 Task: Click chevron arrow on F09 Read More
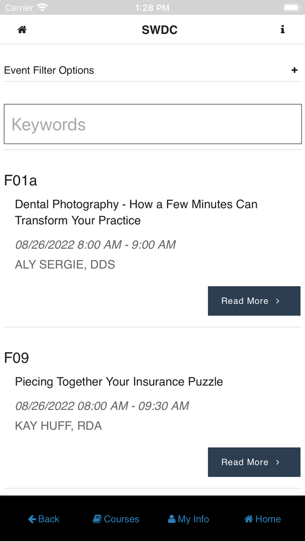278,462
